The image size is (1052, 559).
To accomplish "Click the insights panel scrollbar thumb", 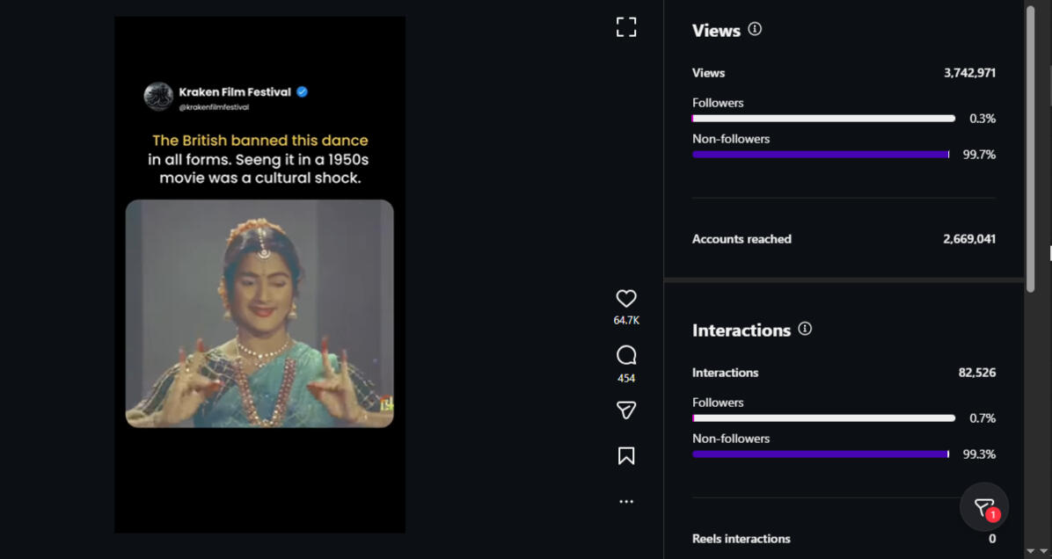I will click(x=1031, y=149).
